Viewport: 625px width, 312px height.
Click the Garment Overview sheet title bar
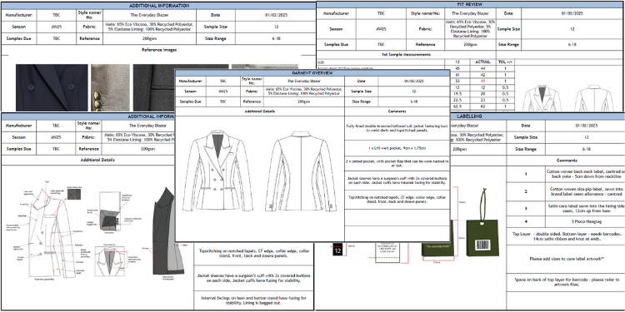[312, 73]
